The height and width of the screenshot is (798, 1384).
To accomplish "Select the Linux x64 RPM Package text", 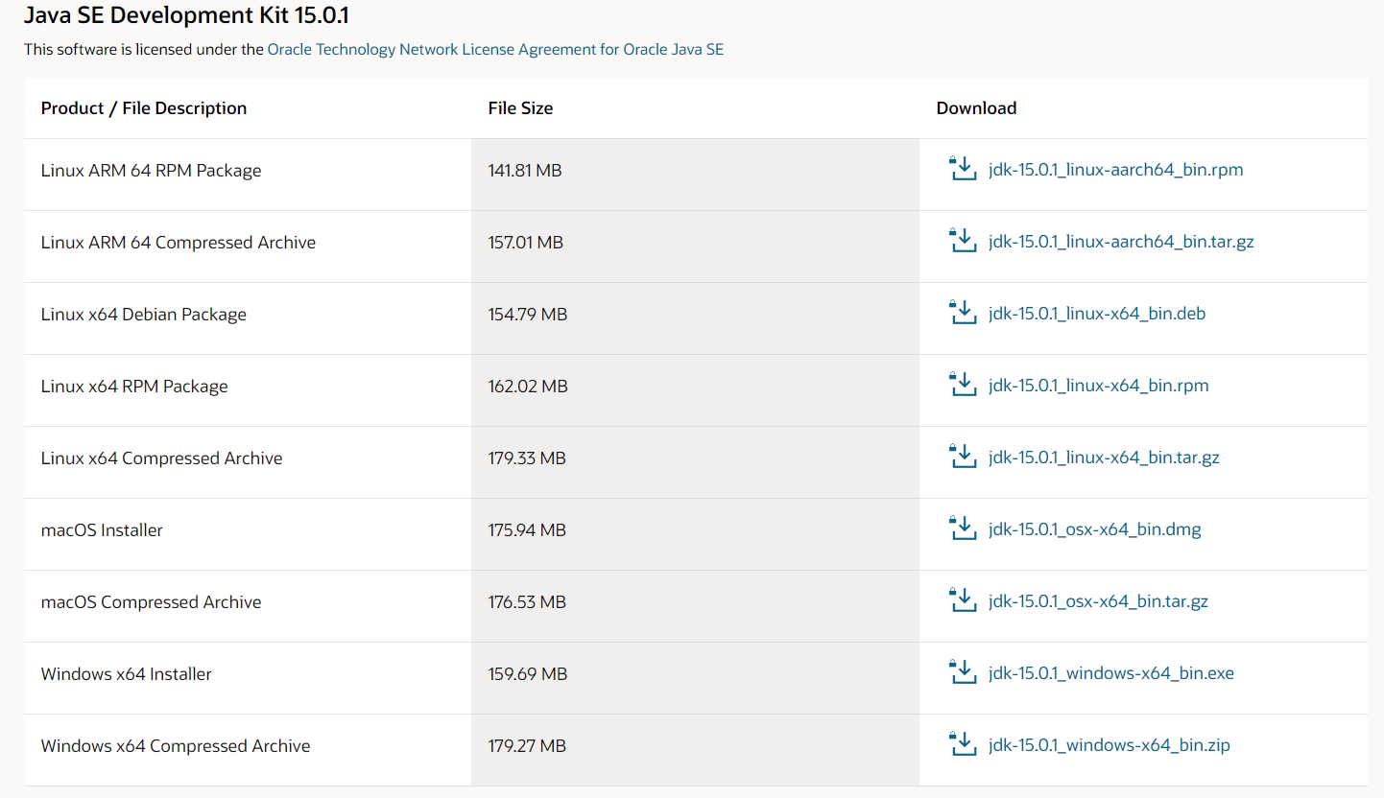I will 134,387.
